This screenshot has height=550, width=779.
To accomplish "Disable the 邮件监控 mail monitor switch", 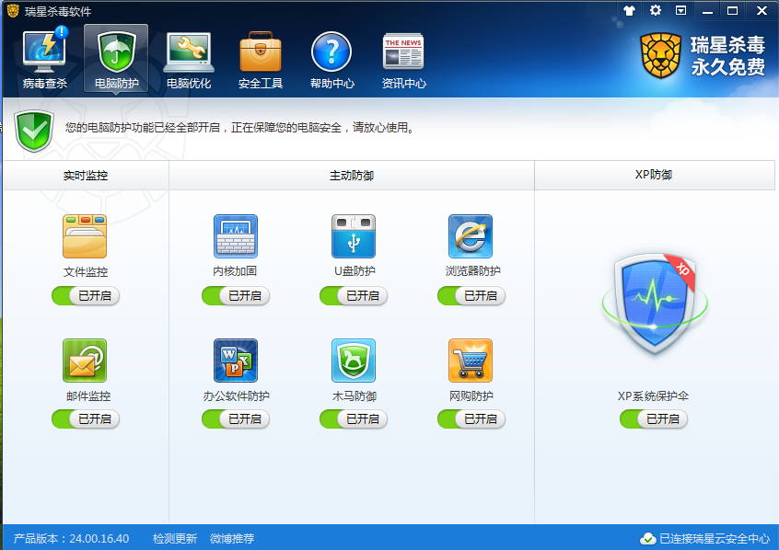I will click(x=85, y=418).
